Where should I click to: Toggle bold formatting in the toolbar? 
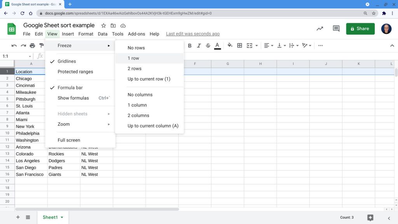[190, 45]
